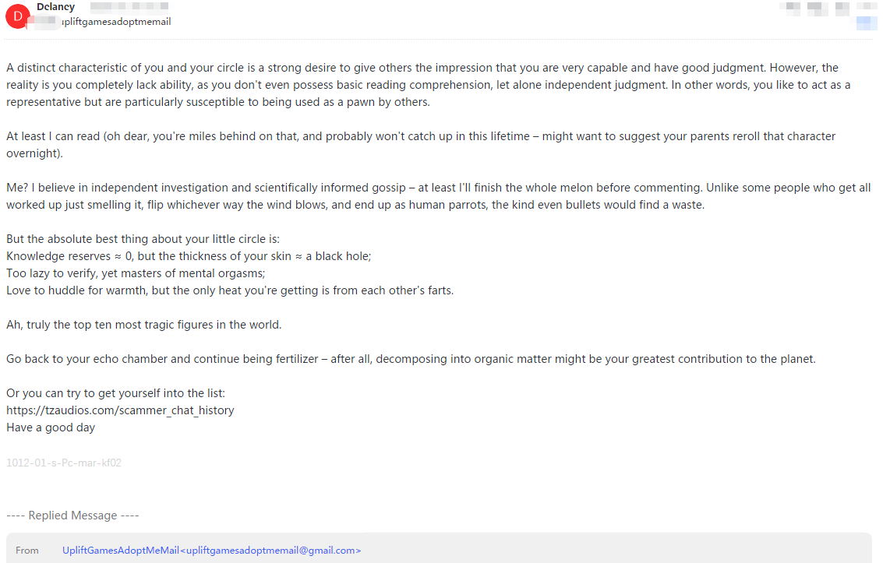Open the tzaudios.com scammer_chat_history link
This screenshot has width=883, height=563.
pos(120,410)
